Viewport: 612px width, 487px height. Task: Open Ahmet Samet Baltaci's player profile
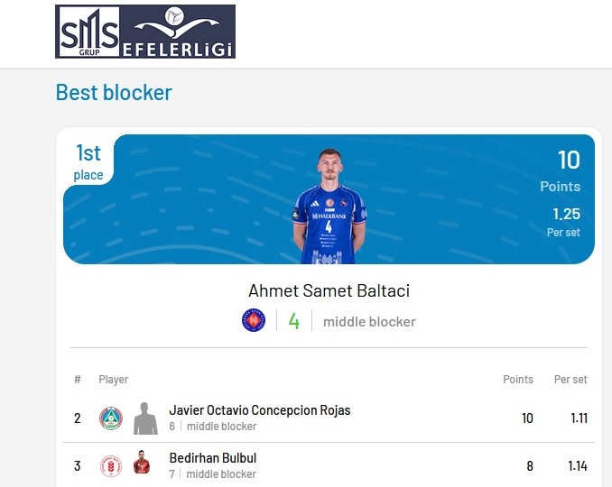329,290
